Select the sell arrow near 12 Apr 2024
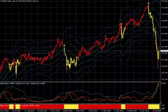The width and height of the screenshot is (168, 112). click(122, 24)
